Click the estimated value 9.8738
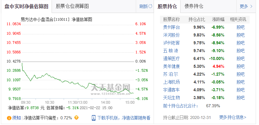Image resolution: width=259 pixels, height=125 pixels. pos(33,108)
